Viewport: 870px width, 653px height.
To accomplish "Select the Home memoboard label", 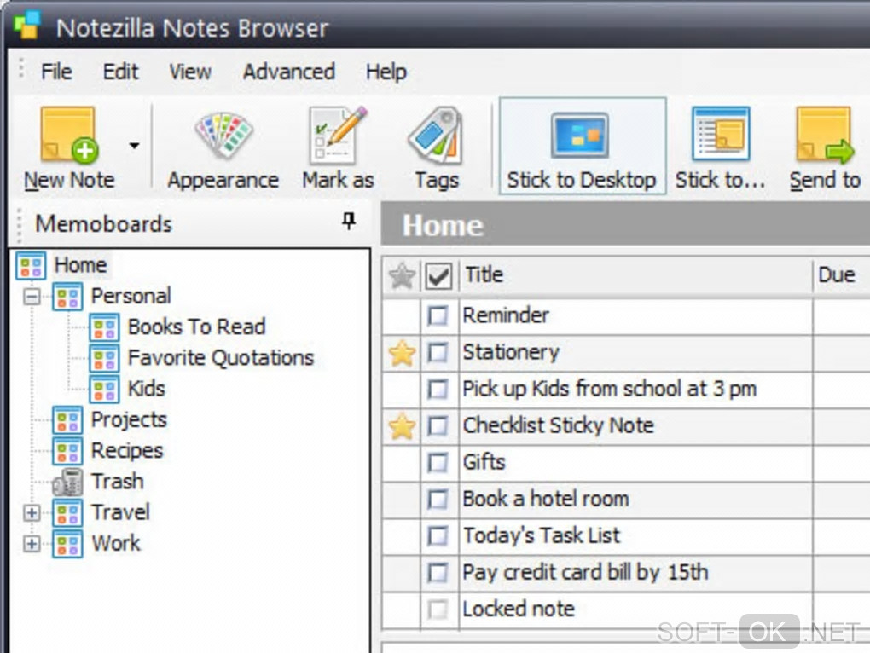I will pos(81,265).
